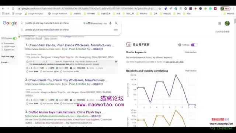Viewport: 236px width, 133px height.
Task: Open the full report link above results
Action: [68, 37]
